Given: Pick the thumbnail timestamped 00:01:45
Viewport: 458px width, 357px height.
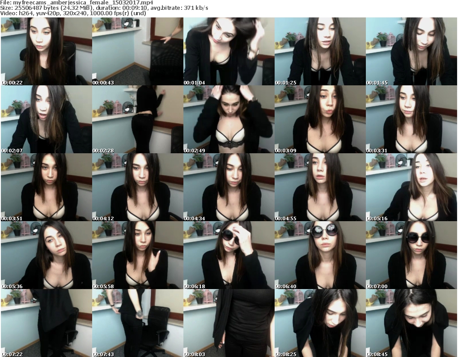Looking at the screenshot, I should coord(411,51).
